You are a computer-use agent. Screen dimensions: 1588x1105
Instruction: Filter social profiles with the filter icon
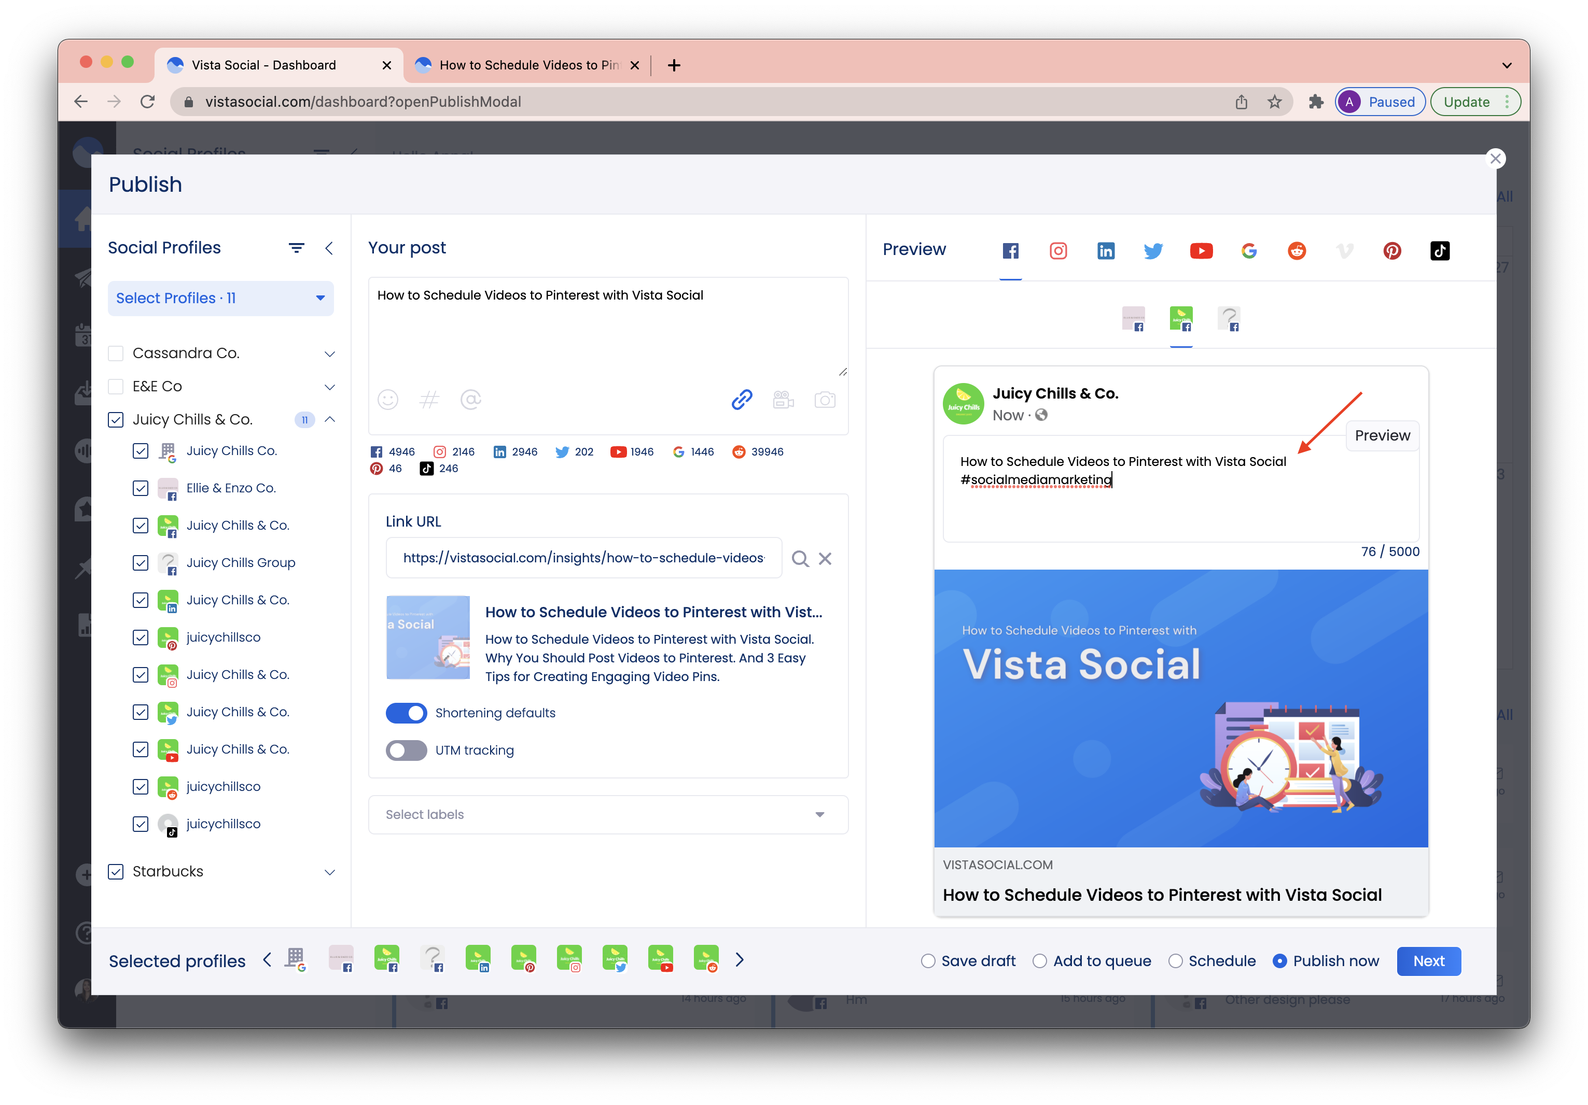tap(296, 247)
